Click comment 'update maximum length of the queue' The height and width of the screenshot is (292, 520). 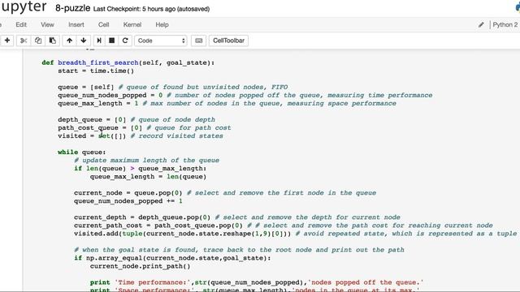pyautogui.click(x=146, y=161)
